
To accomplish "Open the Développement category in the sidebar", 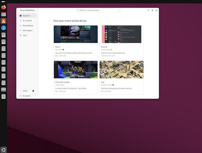I will coord(28,30).
